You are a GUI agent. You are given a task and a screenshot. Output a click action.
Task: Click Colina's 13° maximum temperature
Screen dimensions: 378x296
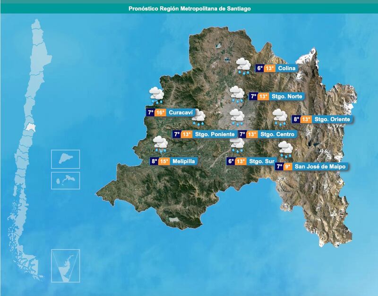click(269, 68)
